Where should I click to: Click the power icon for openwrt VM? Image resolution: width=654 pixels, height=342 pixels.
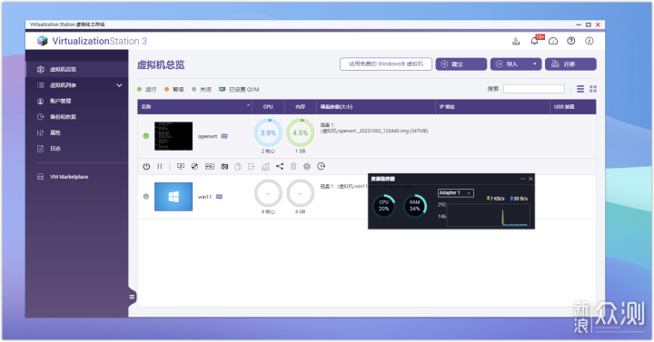coord(146,166)
